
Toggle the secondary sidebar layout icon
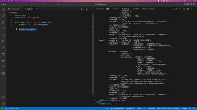191,4
